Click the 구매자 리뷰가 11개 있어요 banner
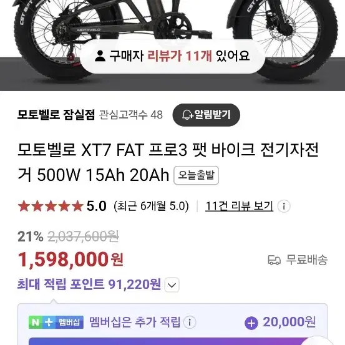 pyautogui.click(x=172, y=56)
